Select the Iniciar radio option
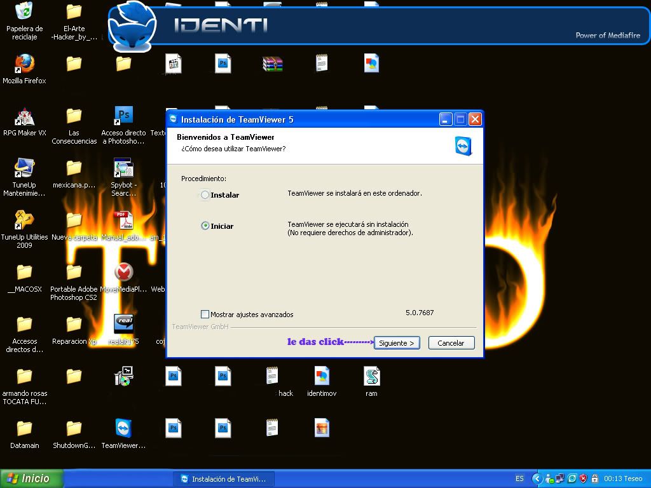Image resolution: width=651 pixels, height=488 pixels. (205, 226)
